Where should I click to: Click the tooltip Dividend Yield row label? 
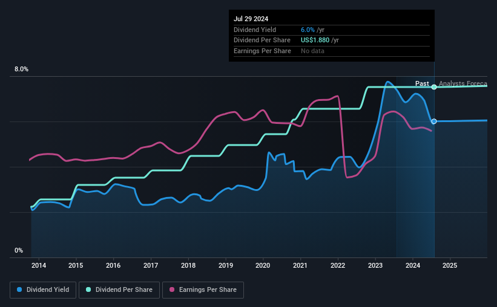click(x=255, y=30)
